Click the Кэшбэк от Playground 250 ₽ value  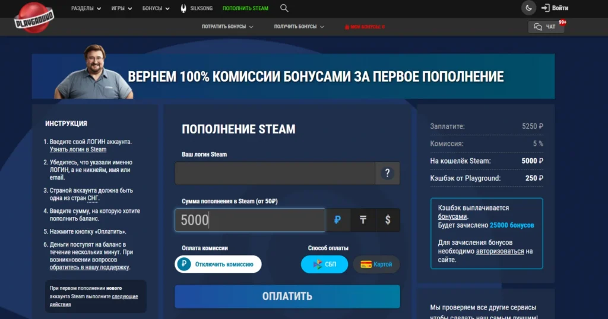pos(534,178)
